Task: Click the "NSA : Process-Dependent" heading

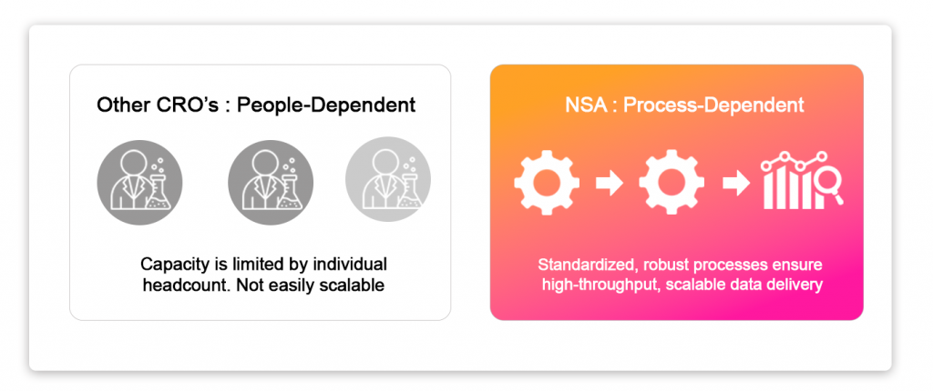Action: click(x=676, y=105)
